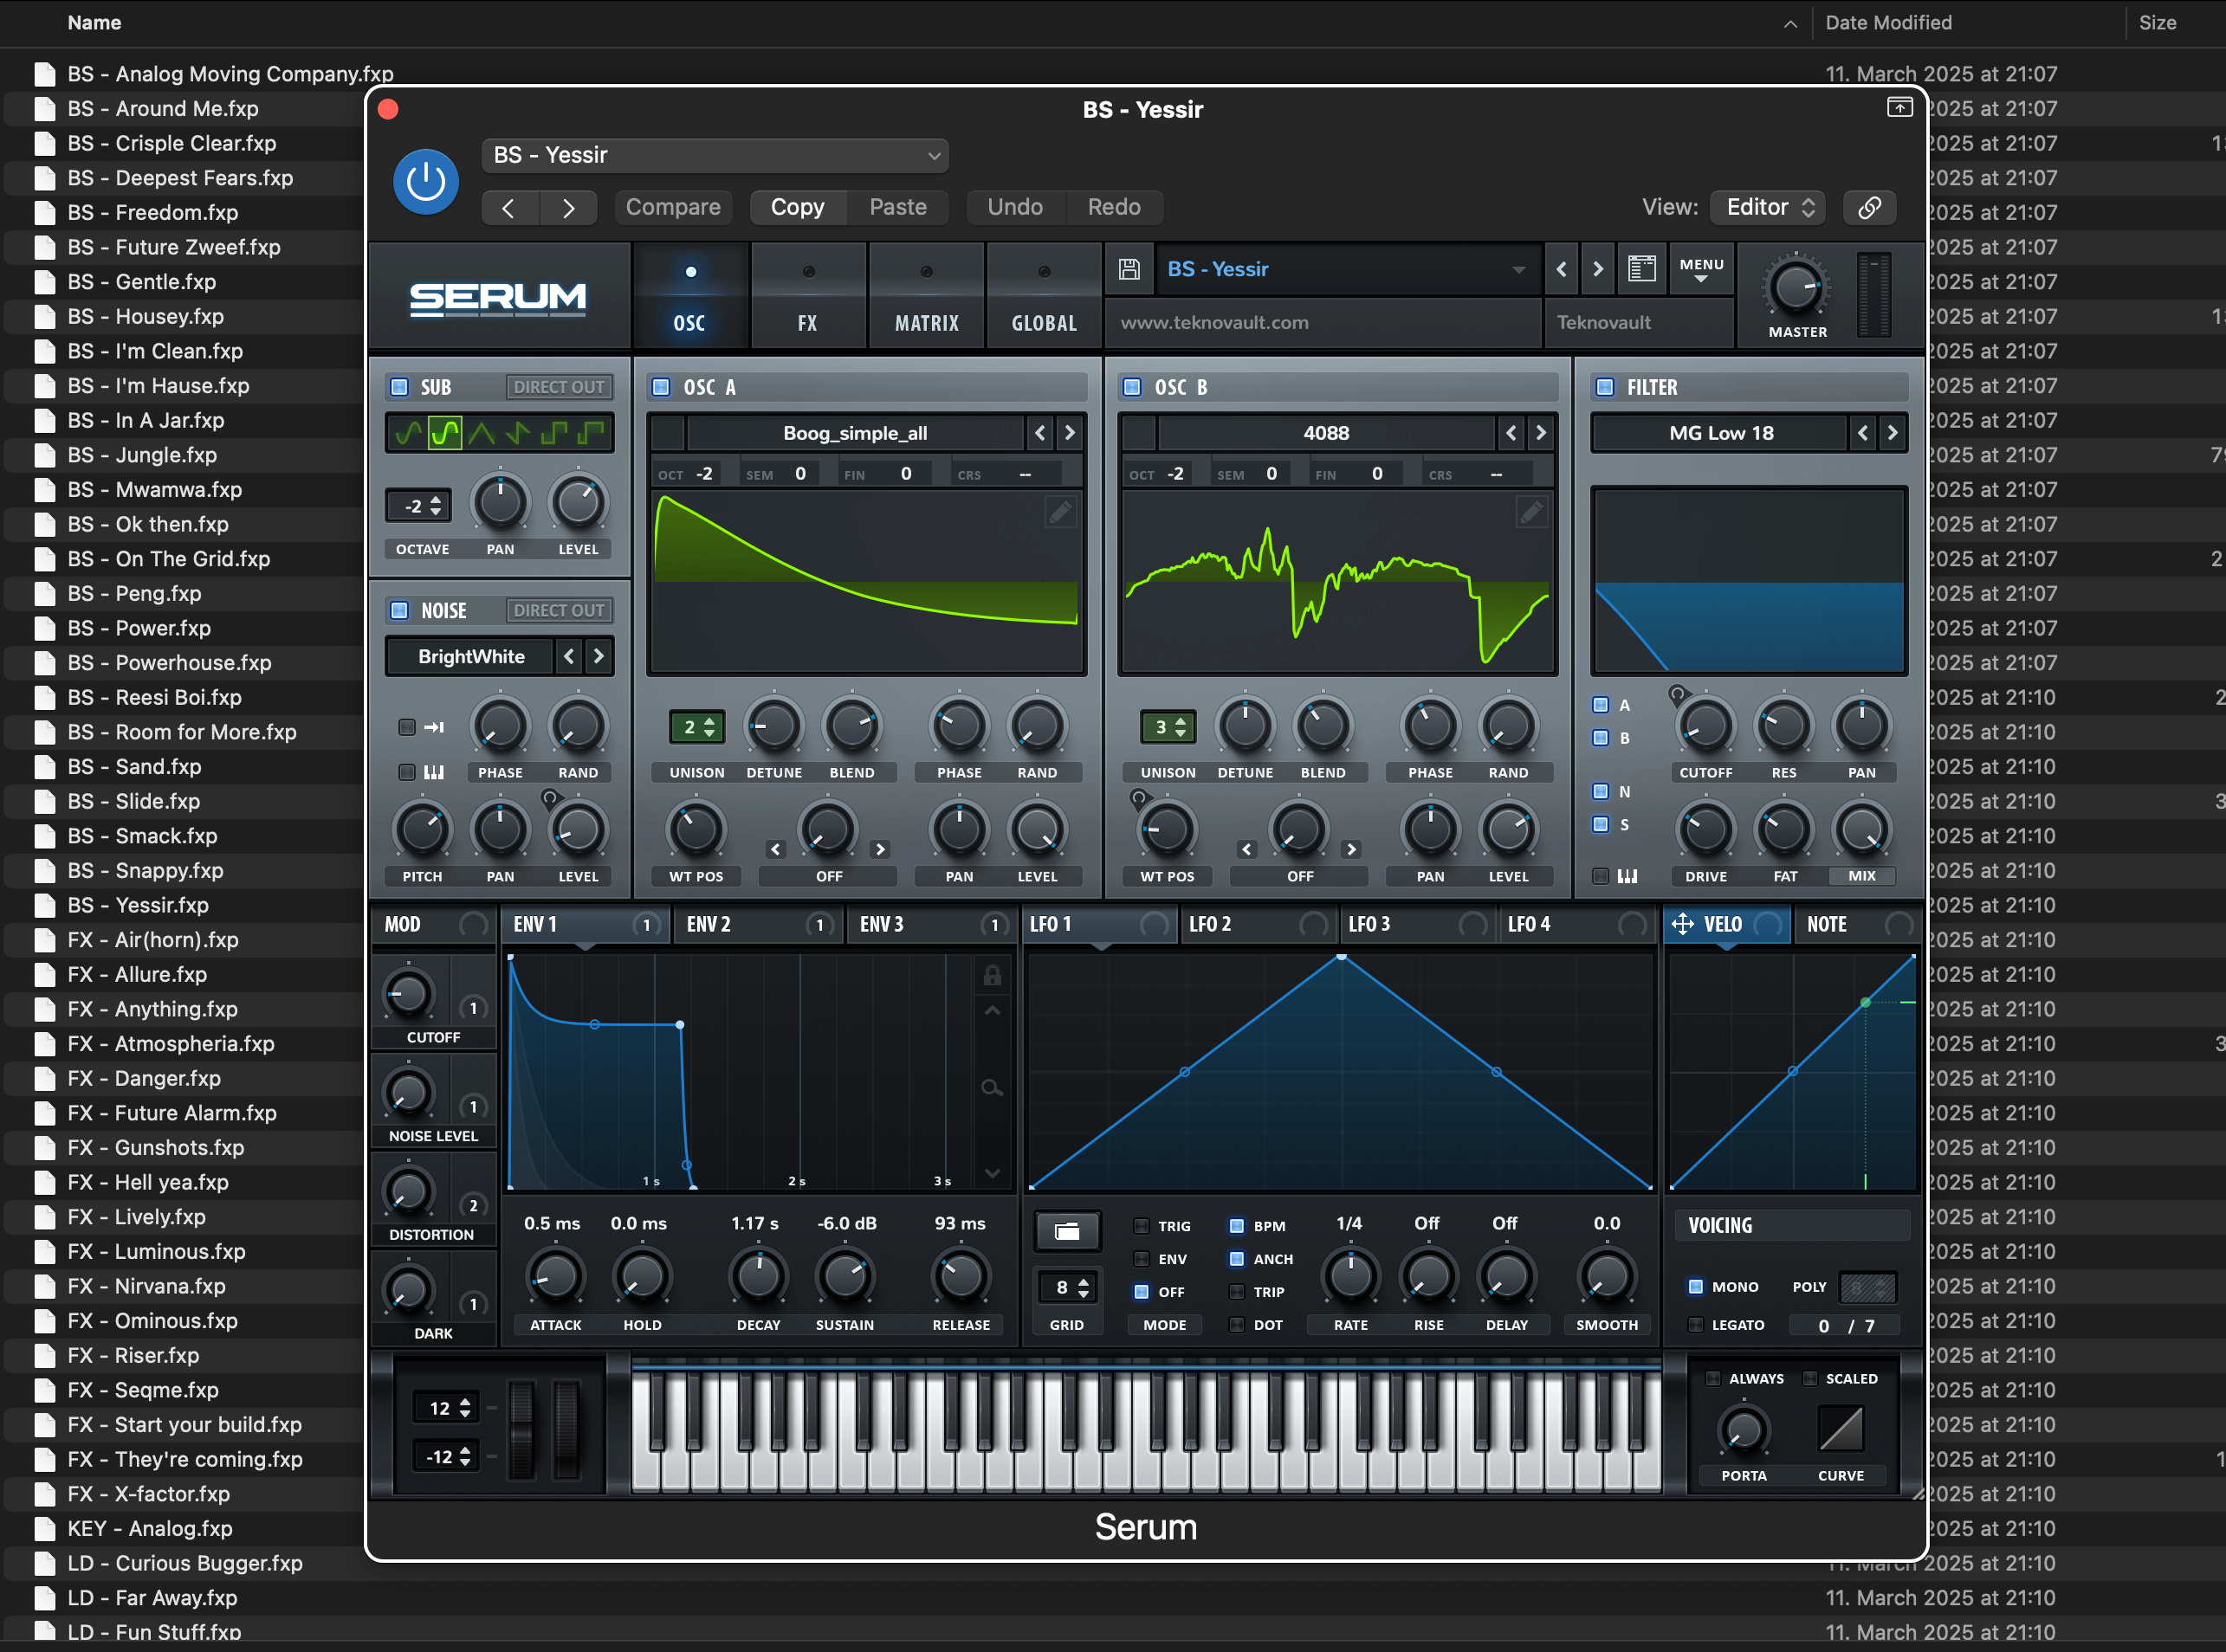Image resolution: width=2226 pixels, height=1652 pixels.
Task: Select the triangle sub waveform shape
Action: point(482,433)
